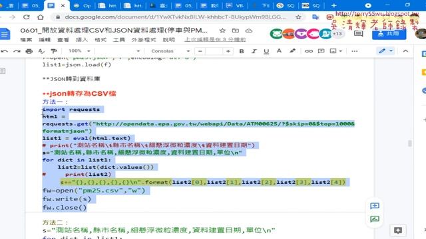Open the editing mode pencil dropdown
Screen dimensions: 426x239
[x=385, y=51]
